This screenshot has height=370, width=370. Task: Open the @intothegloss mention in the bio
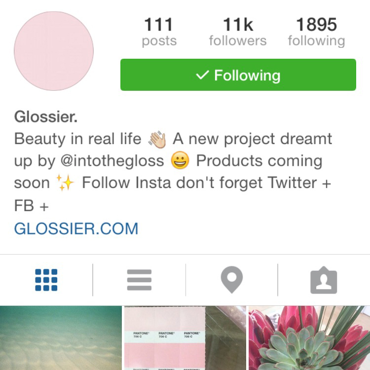point(112,161)
